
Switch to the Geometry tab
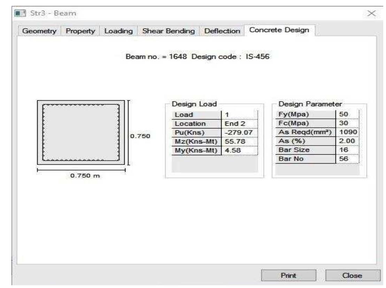point(39,31)
